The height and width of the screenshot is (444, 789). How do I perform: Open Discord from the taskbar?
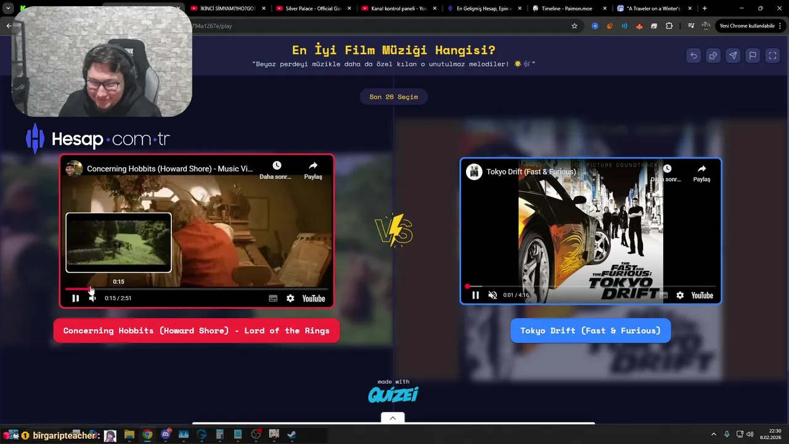tap(165, 435)
